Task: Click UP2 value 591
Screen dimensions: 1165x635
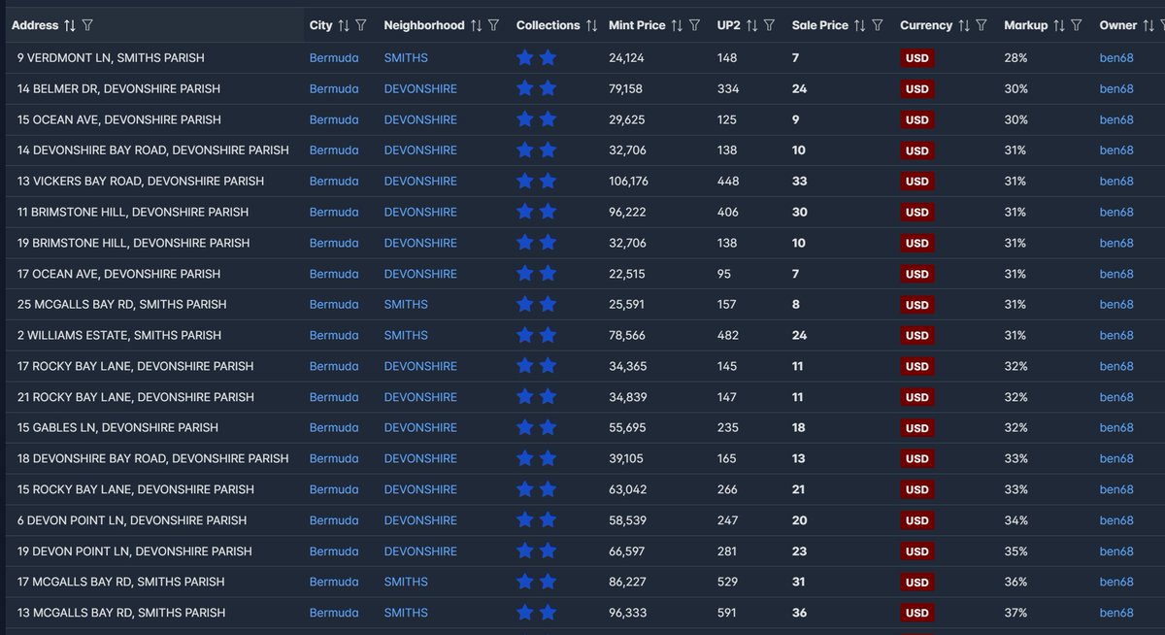Action: point(728,613)
